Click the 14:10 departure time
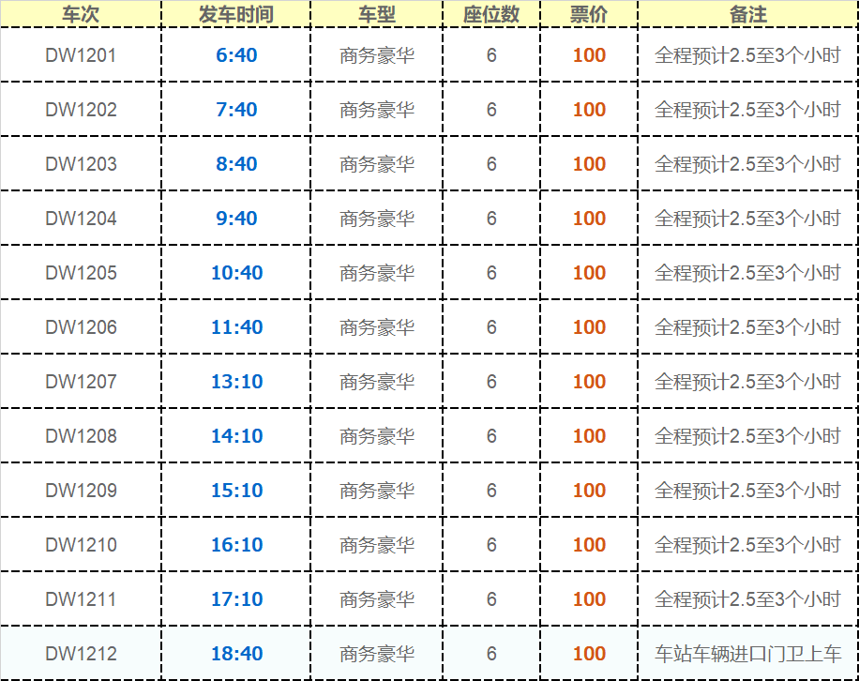 point(236,436)
